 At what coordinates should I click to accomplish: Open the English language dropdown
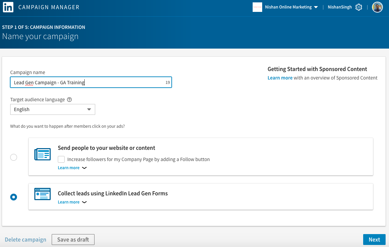(x=52, y=109)
